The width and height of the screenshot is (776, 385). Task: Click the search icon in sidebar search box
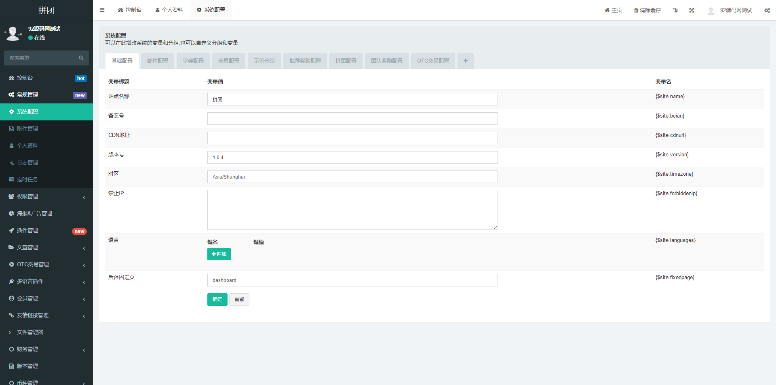point(81,58)
